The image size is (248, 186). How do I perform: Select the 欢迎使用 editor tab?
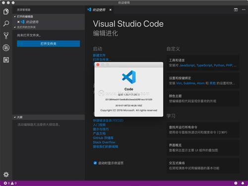click(99, 10)
